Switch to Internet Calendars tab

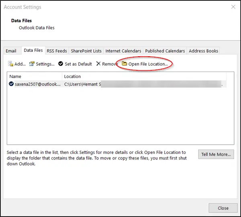pyautogui.click(x=123, y=51)
